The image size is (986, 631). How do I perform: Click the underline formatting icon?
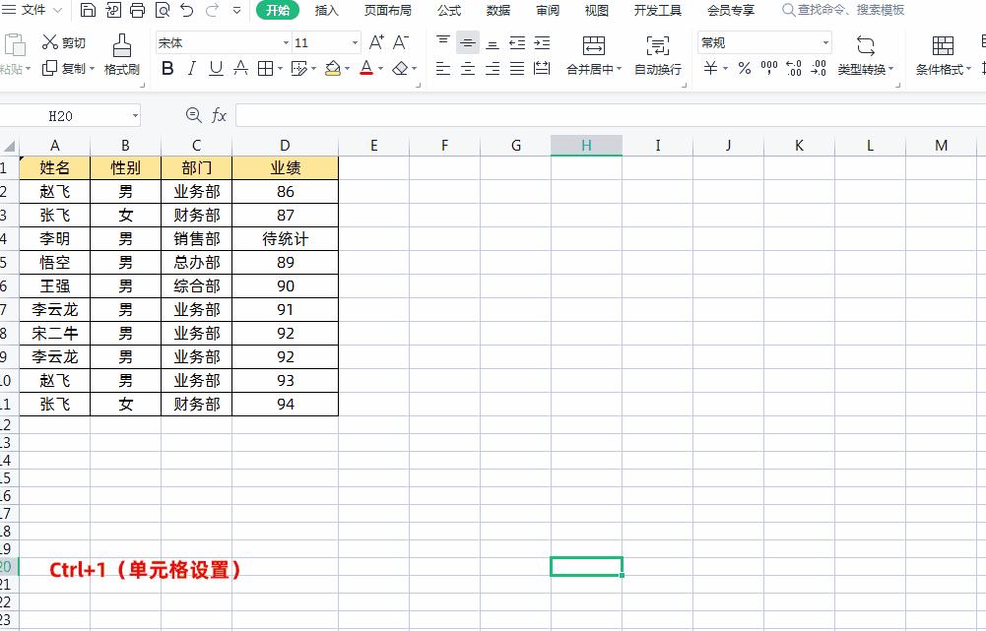pos(216,69)
